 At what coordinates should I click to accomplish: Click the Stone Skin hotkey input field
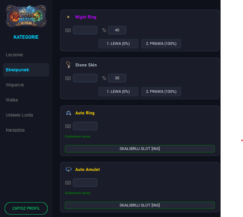point(85,78)
